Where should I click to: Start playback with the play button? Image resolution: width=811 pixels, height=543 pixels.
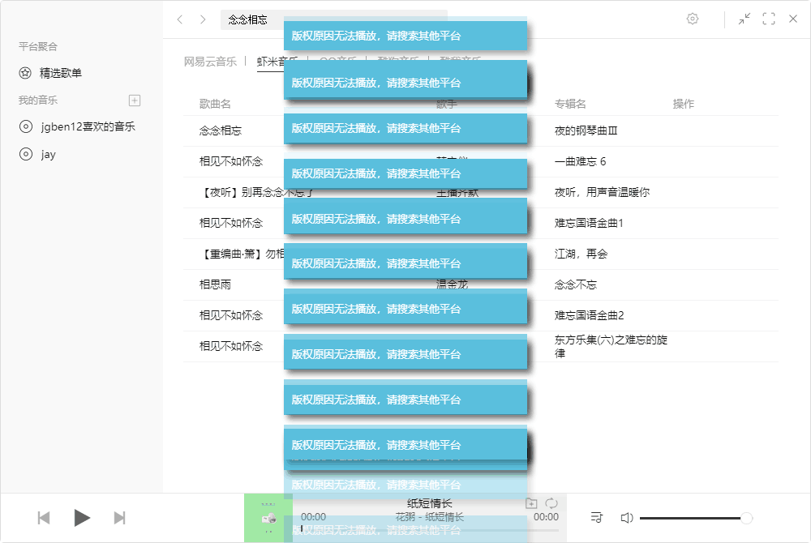tap(82, 518)
